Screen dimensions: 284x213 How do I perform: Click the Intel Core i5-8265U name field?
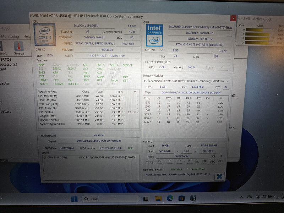point(86,26)
